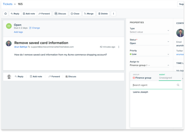Click the search magnifier in agent search
Viewport: 185px width, 132px height.
point(178,85)
